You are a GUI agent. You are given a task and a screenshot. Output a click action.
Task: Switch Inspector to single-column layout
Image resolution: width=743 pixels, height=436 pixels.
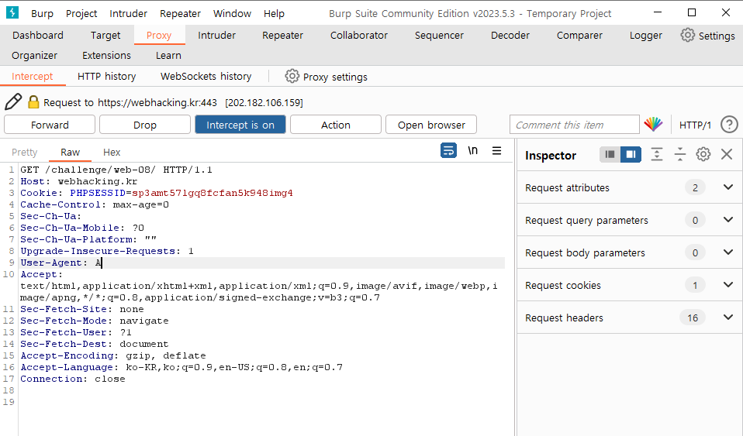pos(610,154)
